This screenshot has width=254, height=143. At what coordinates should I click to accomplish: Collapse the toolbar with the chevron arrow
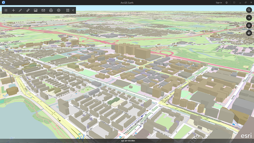[73, 10]
